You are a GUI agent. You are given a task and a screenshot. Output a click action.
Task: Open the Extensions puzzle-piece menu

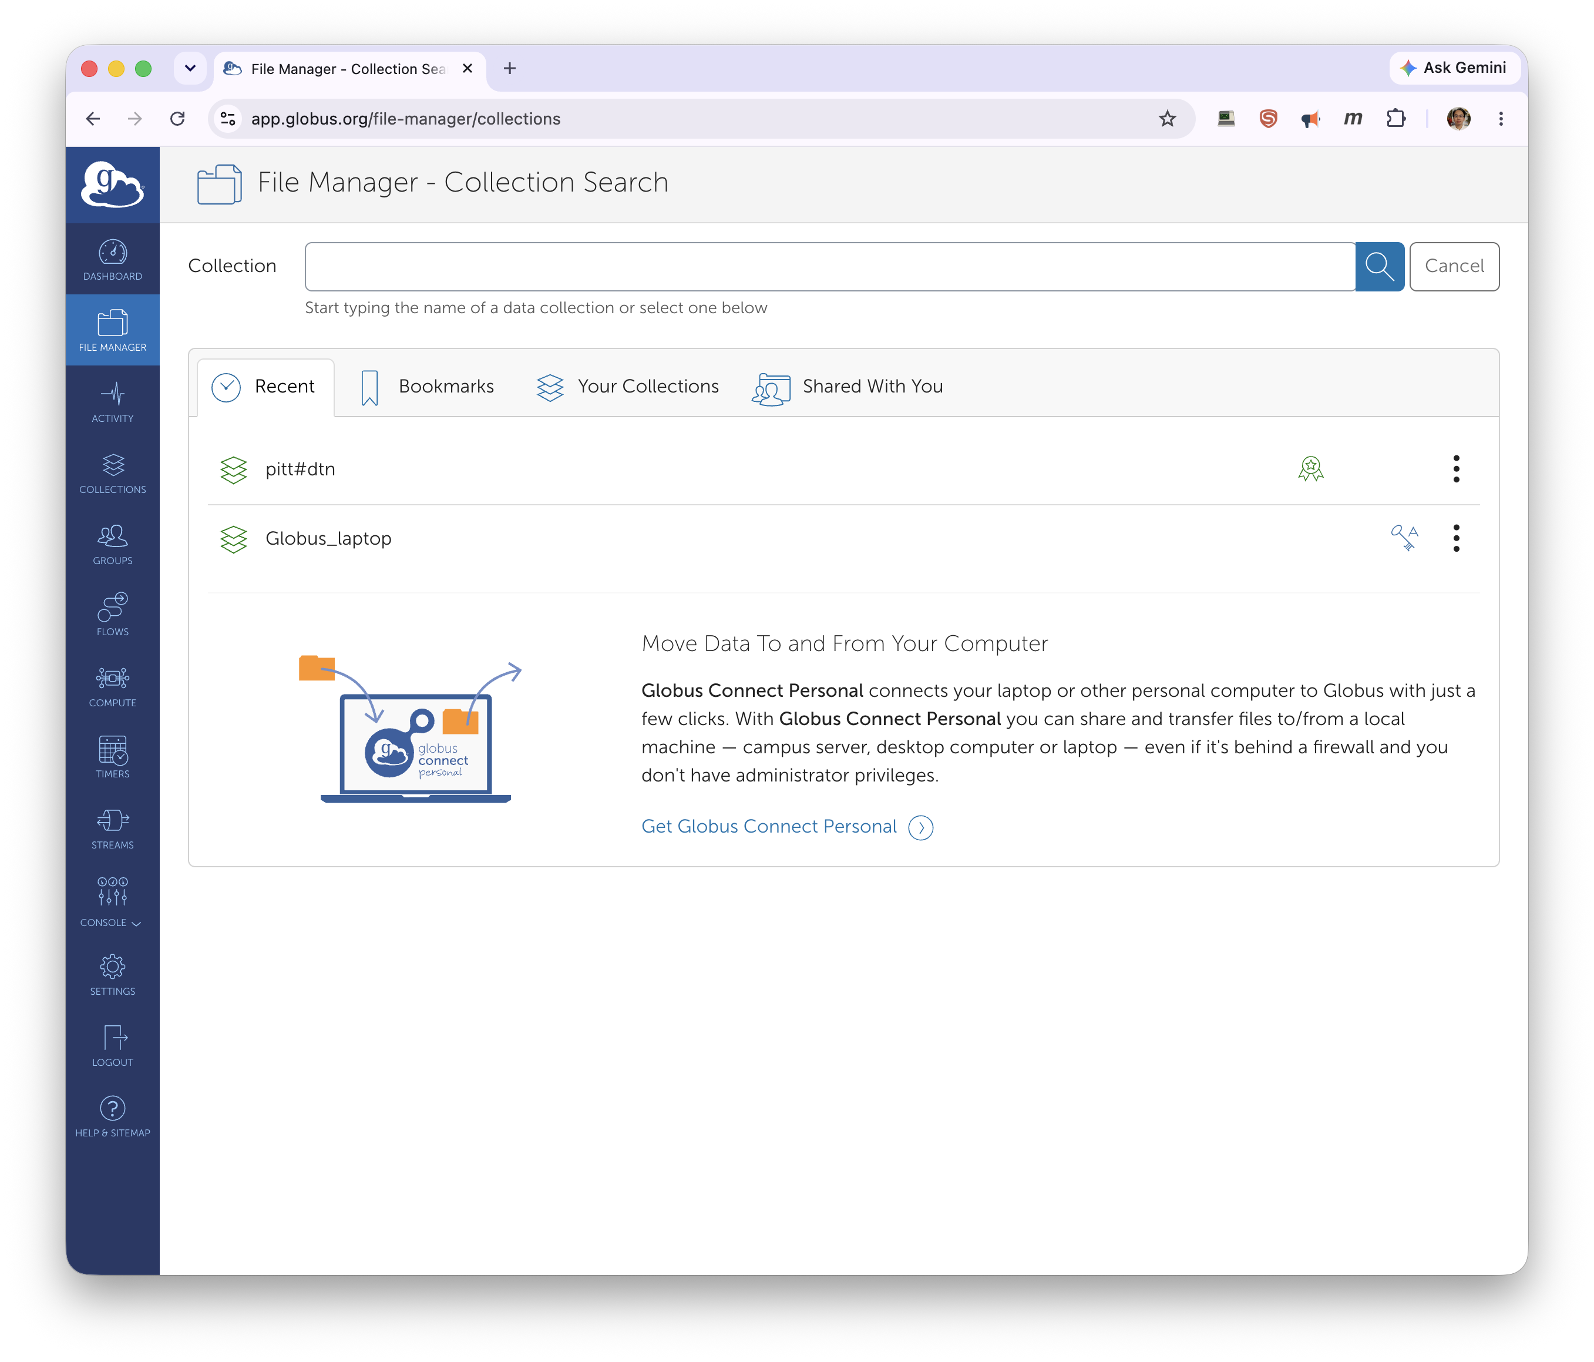(x=1395, y=119)
